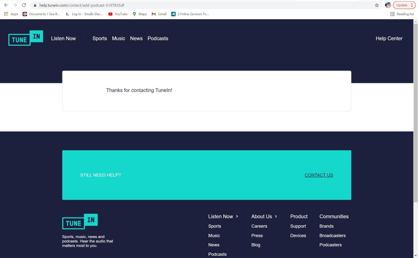Click the CONTACT US link
Image resolution: width=418 pixels, height=258 pixels.
click(x=318, y=175)
